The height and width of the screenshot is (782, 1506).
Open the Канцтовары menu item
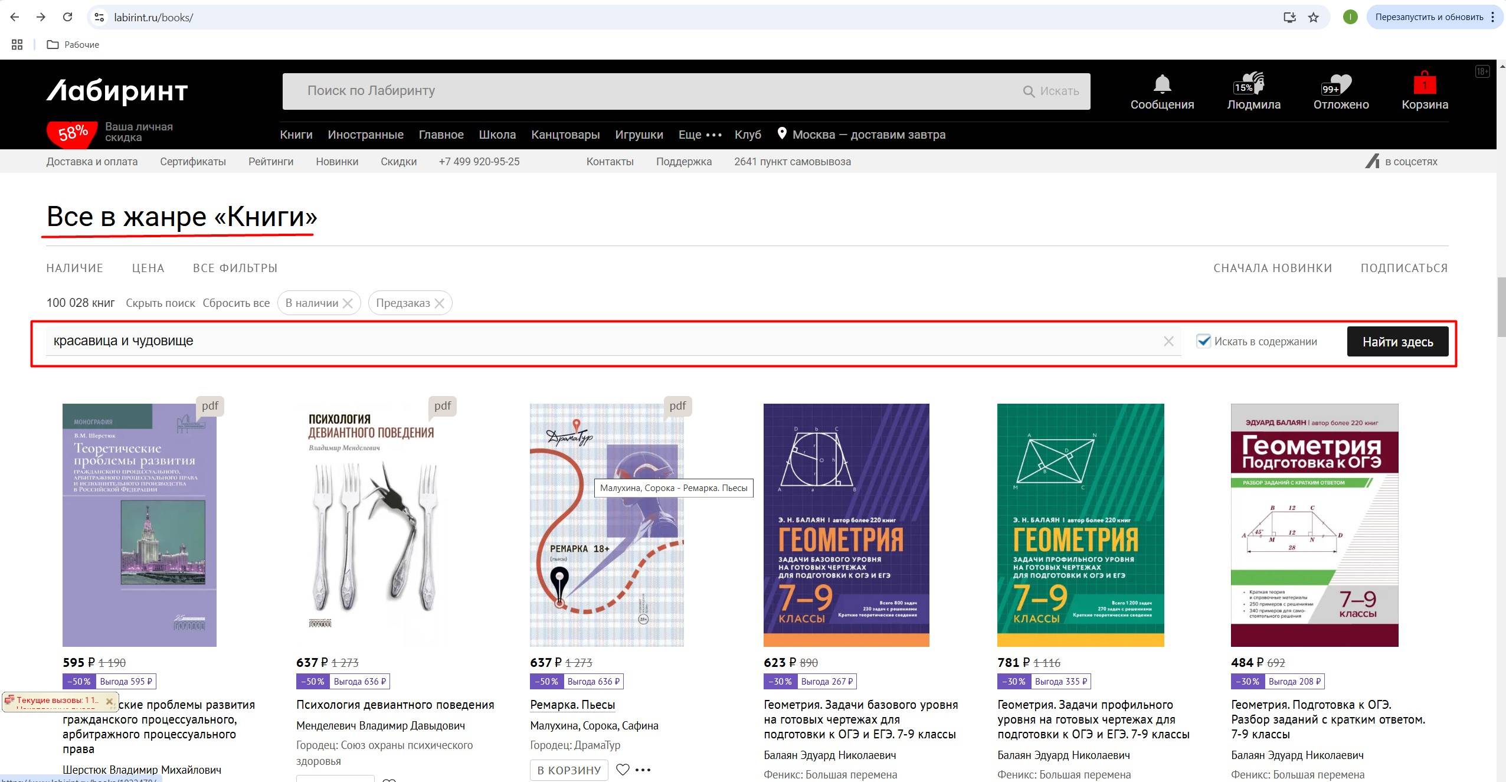565,135
